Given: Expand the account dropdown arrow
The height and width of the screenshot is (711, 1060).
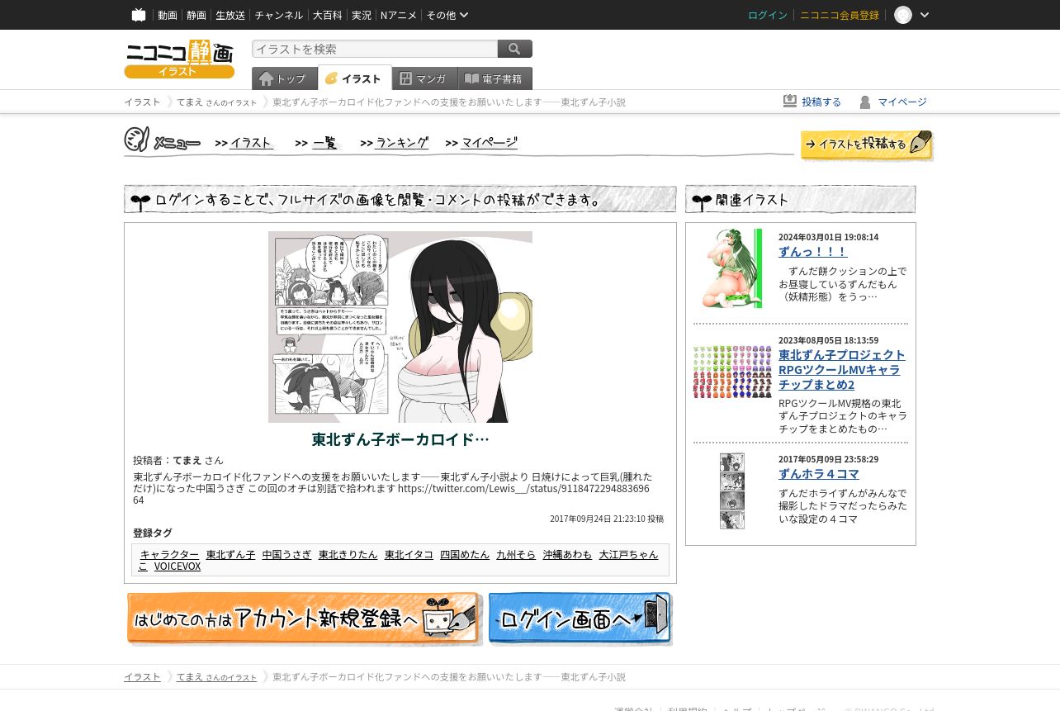Looking at the screenshot, I should (925, 15).
